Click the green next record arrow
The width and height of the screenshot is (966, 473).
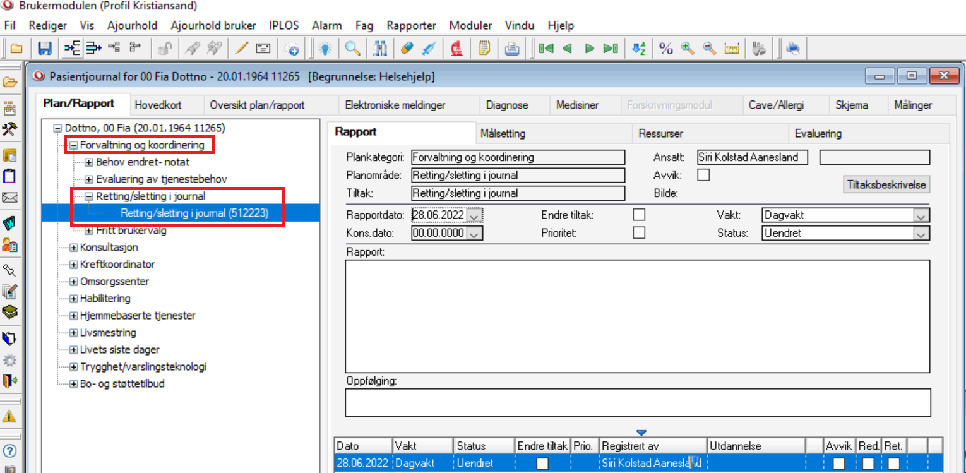pyautogui.click(x=589, y=48)
